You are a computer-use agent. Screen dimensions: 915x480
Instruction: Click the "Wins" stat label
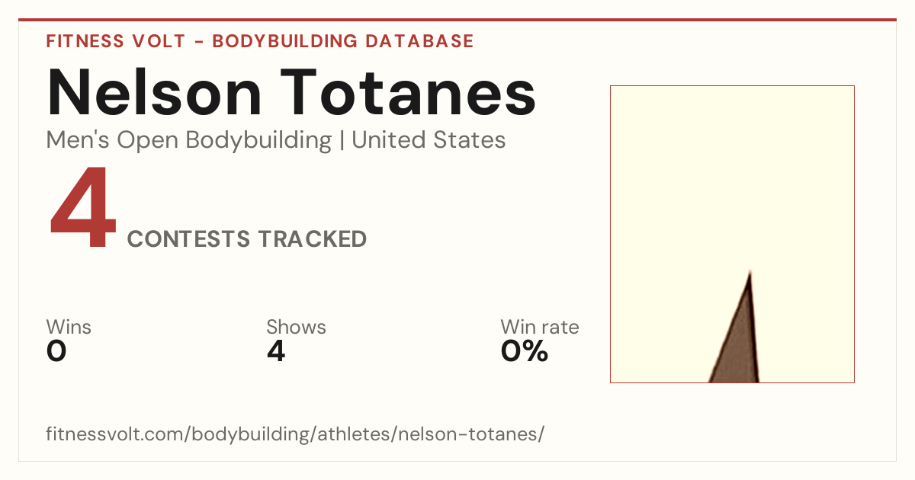click(x=69, y=327)
